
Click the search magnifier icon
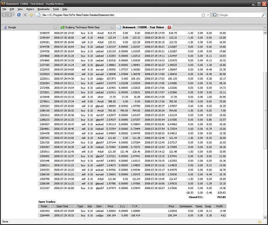pos(263,15)
